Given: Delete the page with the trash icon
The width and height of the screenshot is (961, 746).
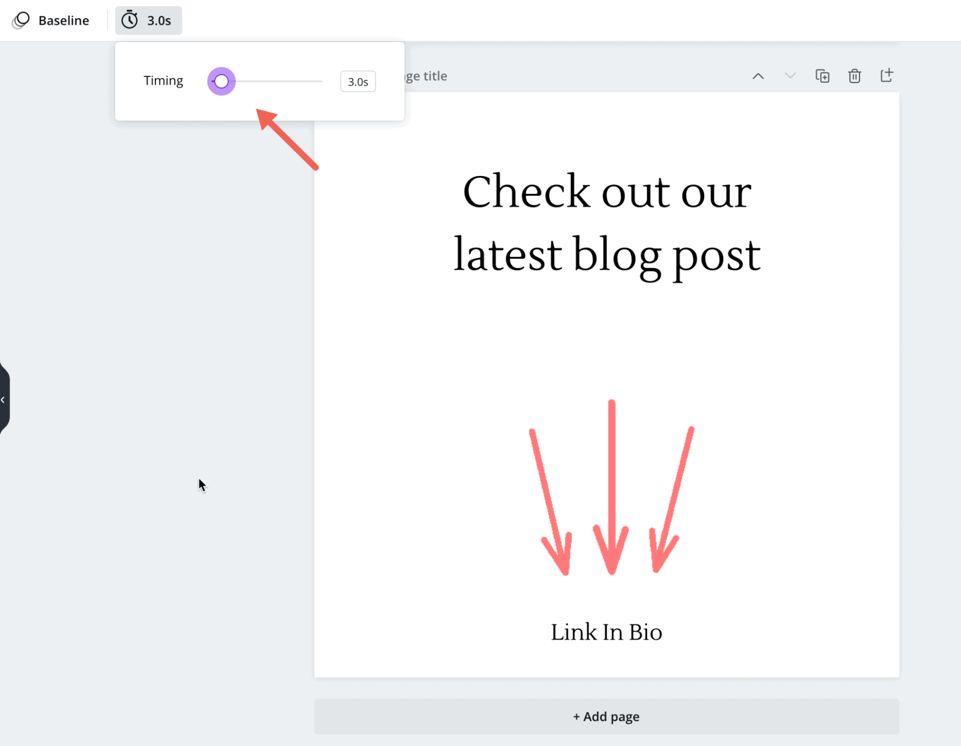Looking at the screenshot, I should point(855,76).
